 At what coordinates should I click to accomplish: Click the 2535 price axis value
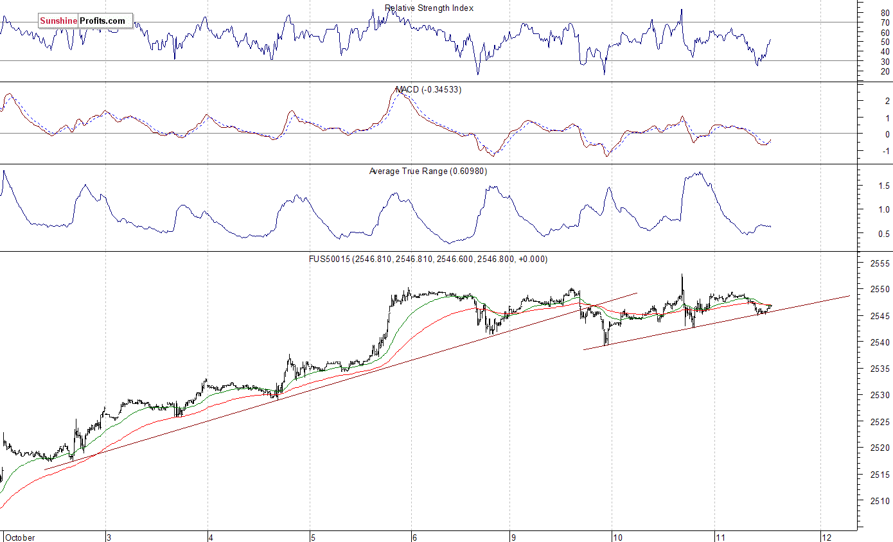880,369
